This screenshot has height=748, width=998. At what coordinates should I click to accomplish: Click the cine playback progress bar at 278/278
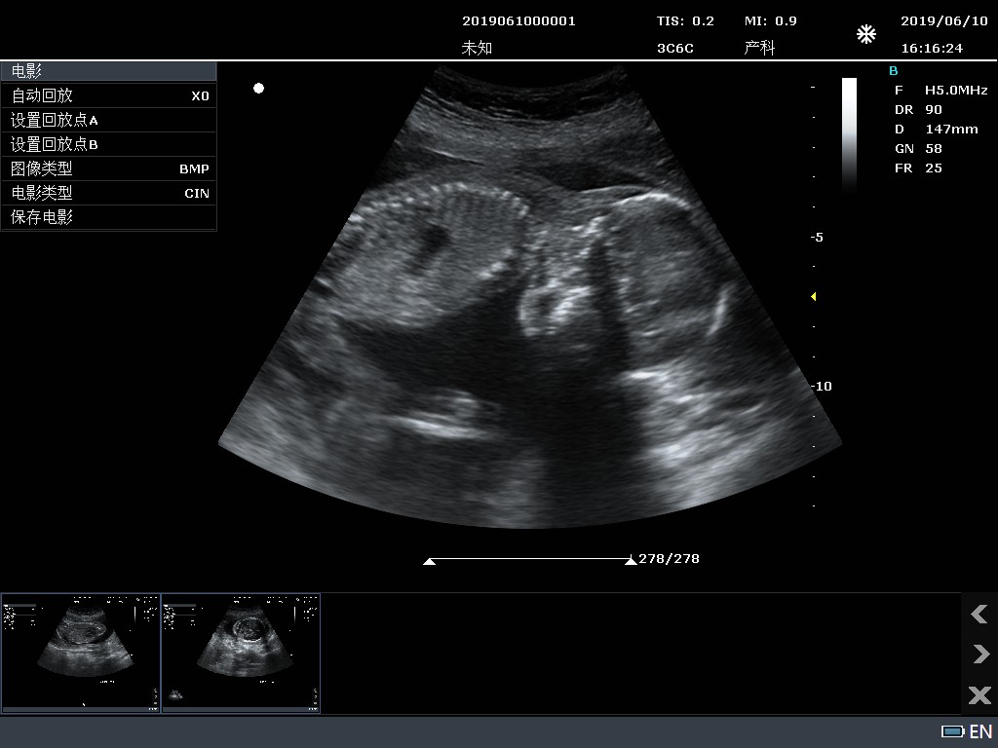[x=529, y=558]
